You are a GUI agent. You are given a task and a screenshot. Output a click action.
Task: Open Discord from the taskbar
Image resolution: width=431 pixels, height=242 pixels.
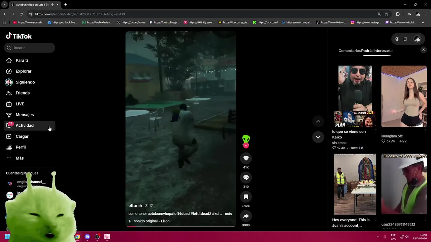coord(87,237)
